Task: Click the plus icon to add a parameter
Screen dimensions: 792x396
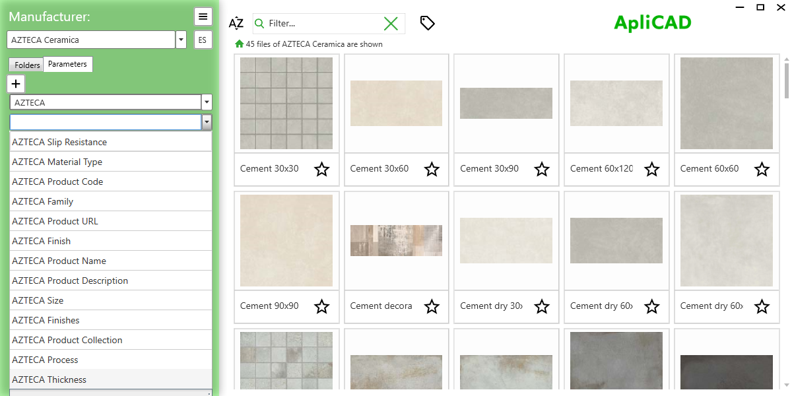Action: [x=15, y=83]
